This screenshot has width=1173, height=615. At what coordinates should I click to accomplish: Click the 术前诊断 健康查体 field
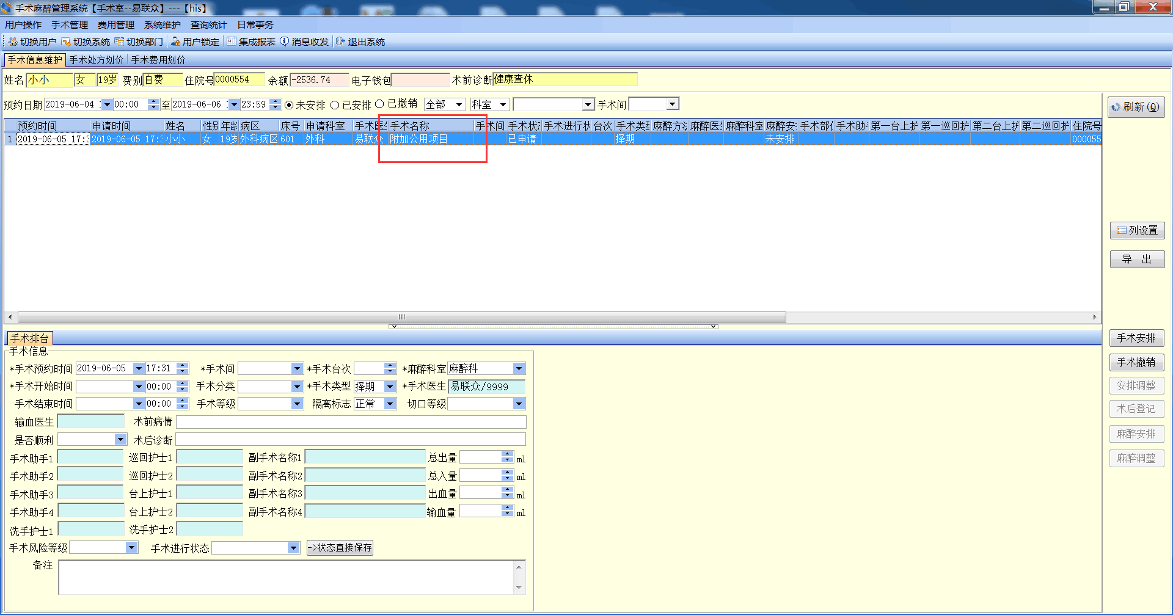coord(565,79)
